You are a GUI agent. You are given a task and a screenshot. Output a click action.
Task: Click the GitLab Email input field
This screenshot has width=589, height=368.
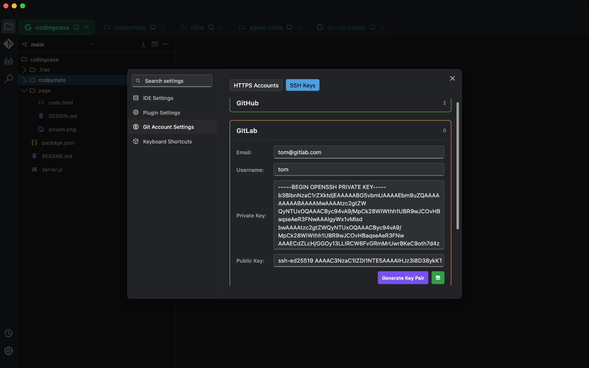pos(359,152)
